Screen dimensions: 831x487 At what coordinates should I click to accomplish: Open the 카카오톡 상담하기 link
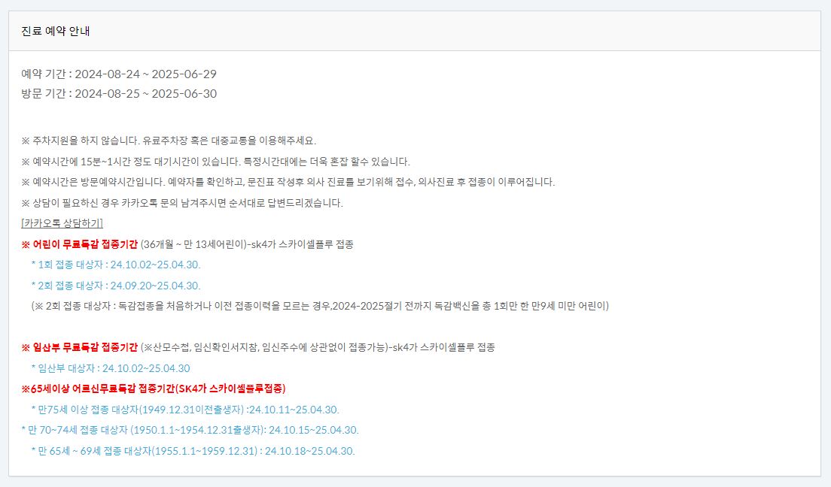tap(62, 223)
